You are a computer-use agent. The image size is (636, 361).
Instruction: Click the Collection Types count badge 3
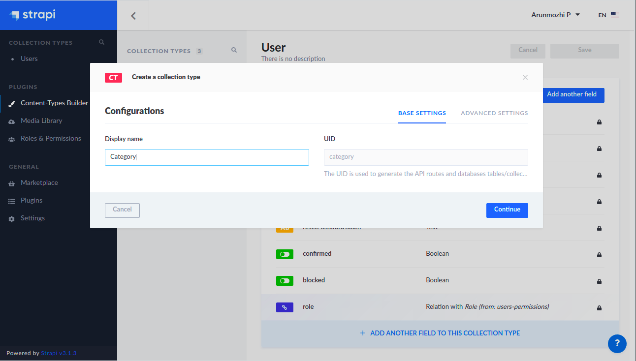pyautogui.click(x=199, y=51)
